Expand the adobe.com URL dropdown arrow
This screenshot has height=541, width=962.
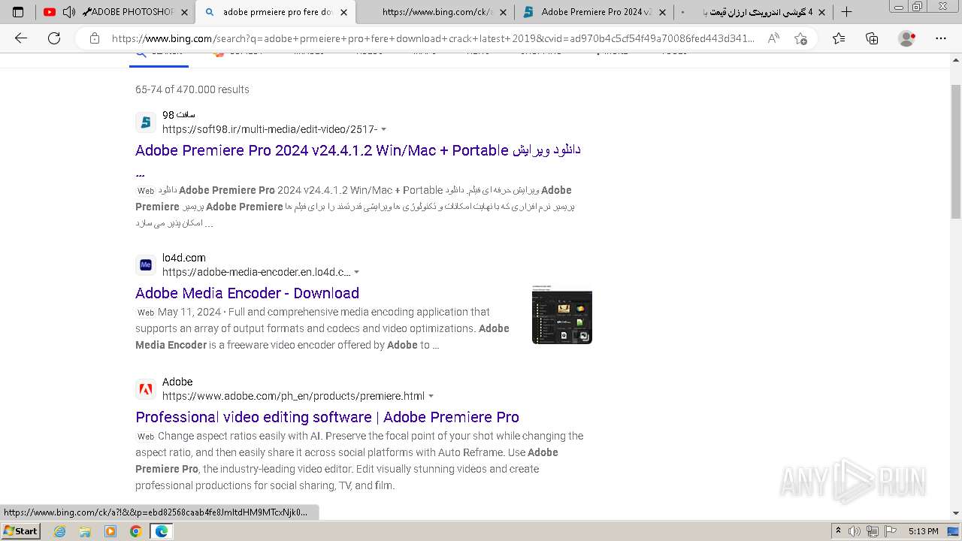[431, 397]
